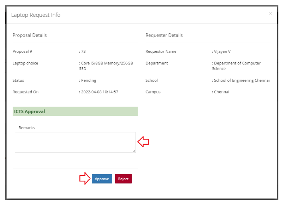Select the Proposal Details heading
This screenshot has height=204, width=286.
tap(30, 35)
